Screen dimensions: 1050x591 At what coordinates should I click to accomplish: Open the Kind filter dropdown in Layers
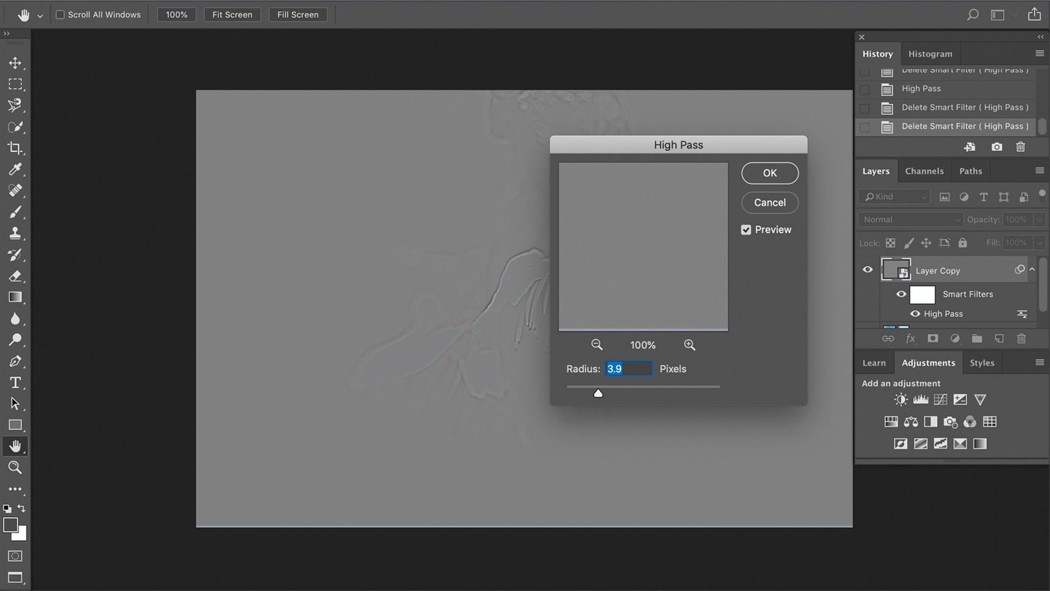point(894,197)
